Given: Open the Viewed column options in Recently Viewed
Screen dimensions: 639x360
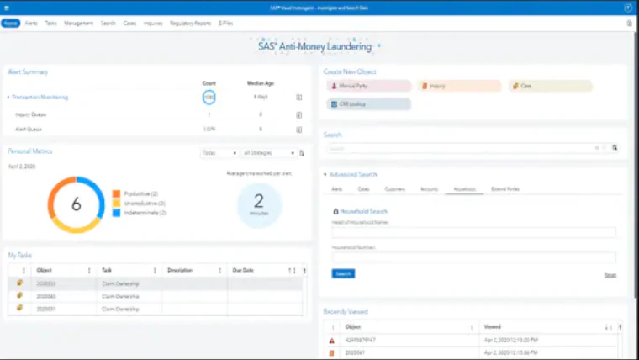Looking at the screenshot, I should point(611,327).
